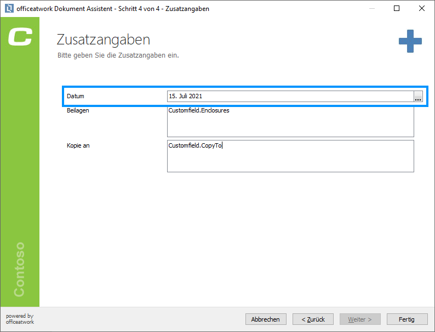The image size is (435, 332).
Task: Close the Dokument Assistent window
Action: tap(422, 8)
